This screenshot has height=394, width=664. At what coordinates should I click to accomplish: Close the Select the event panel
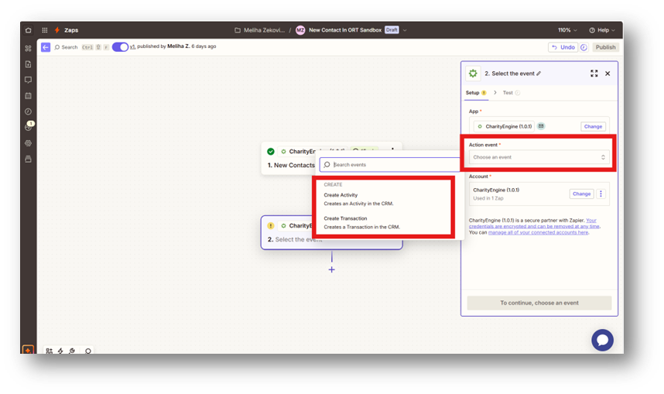(608, 74)
